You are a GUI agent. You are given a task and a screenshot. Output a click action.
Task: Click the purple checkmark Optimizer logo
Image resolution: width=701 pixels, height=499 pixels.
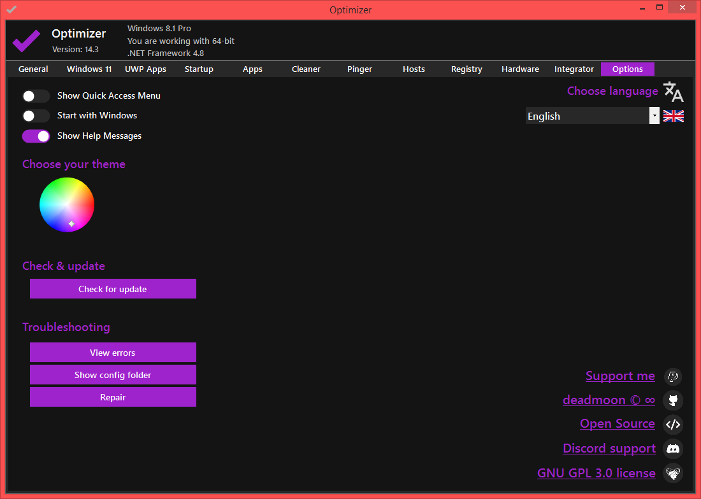[26, 41]
